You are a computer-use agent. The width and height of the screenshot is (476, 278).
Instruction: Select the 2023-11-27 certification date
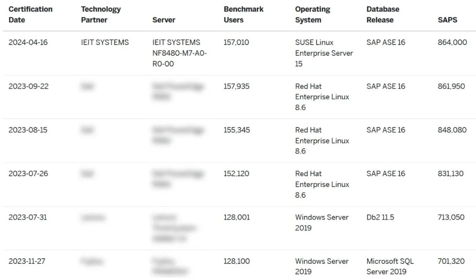pyautogui.click(x=27, y=261)
